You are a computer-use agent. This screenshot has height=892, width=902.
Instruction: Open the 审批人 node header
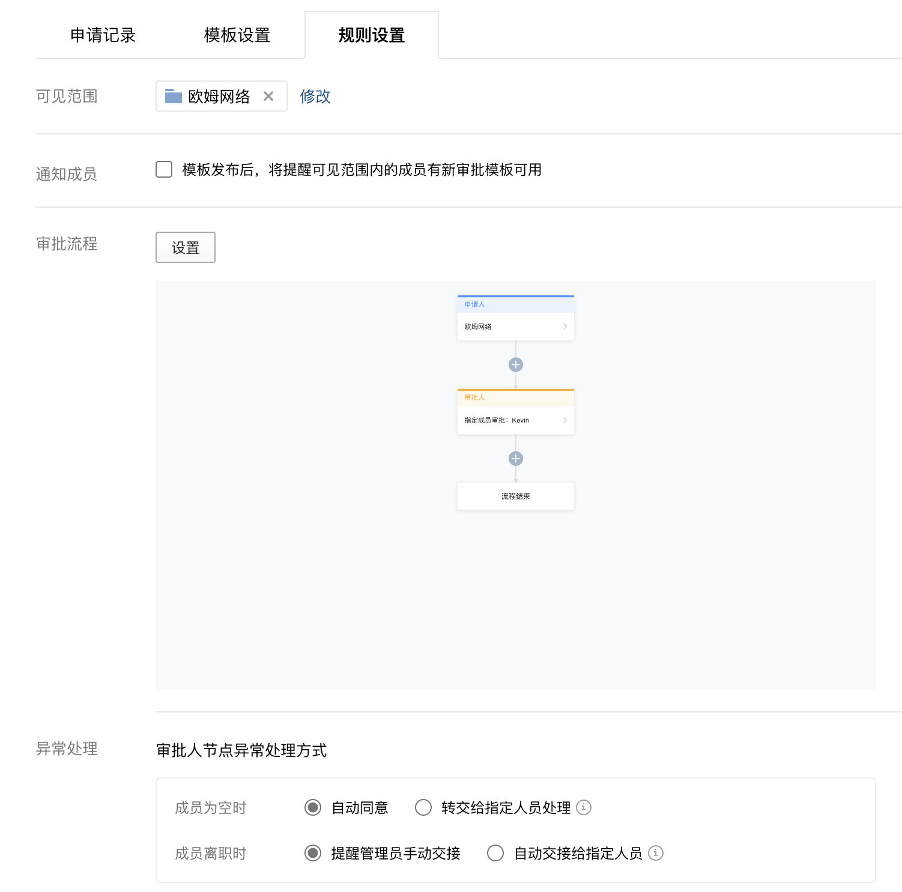click(x=516, y=397)
